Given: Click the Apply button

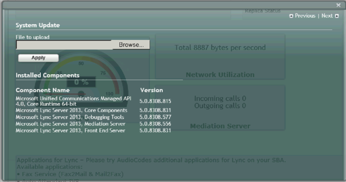Looking at the screenshot, I should 39,58.
